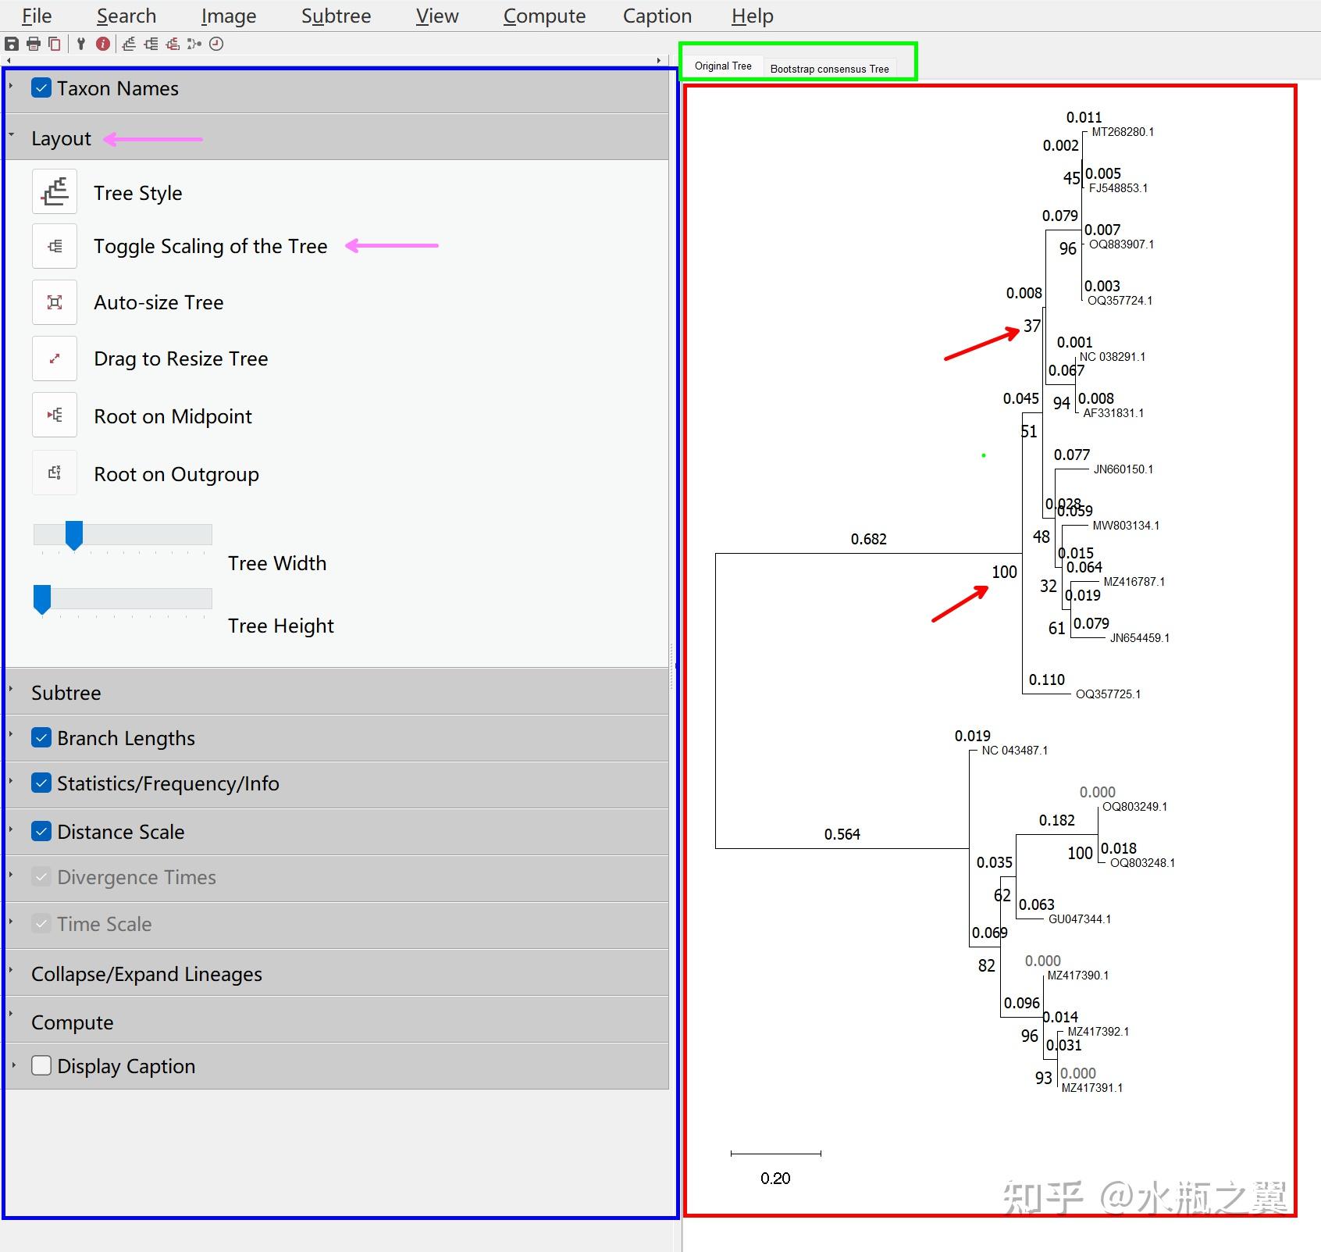Click the gray tree icon between the other tree icons
Viewport: 1321px width, 1252px height.
151,44
